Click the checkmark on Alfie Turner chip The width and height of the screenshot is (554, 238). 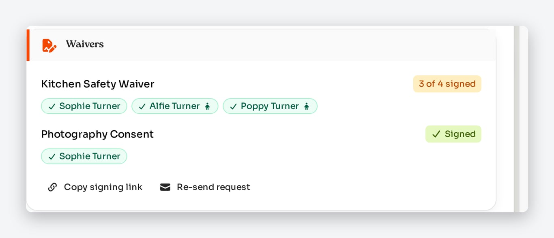[x=142, y=106]
